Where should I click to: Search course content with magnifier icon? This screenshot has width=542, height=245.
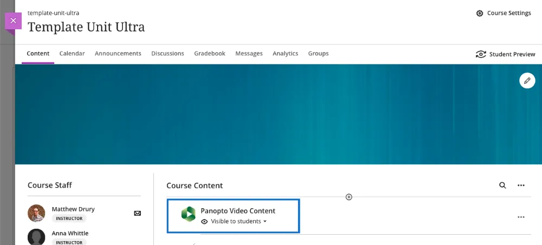pyautogui.click(x=502, y=185)
